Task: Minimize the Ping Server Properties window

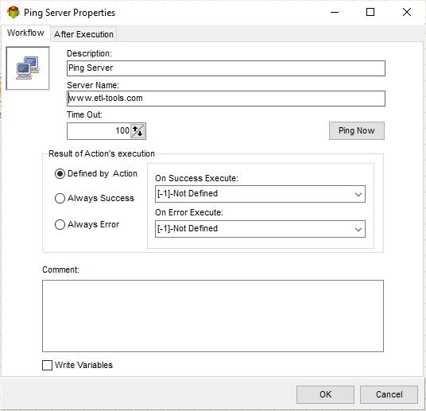Action: (335, 12)
